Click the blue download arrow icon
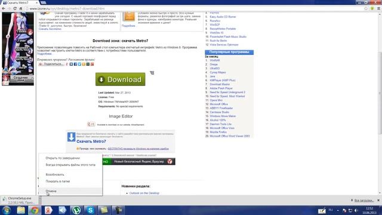This screenshot has width=382, height=215. (72, 137)
